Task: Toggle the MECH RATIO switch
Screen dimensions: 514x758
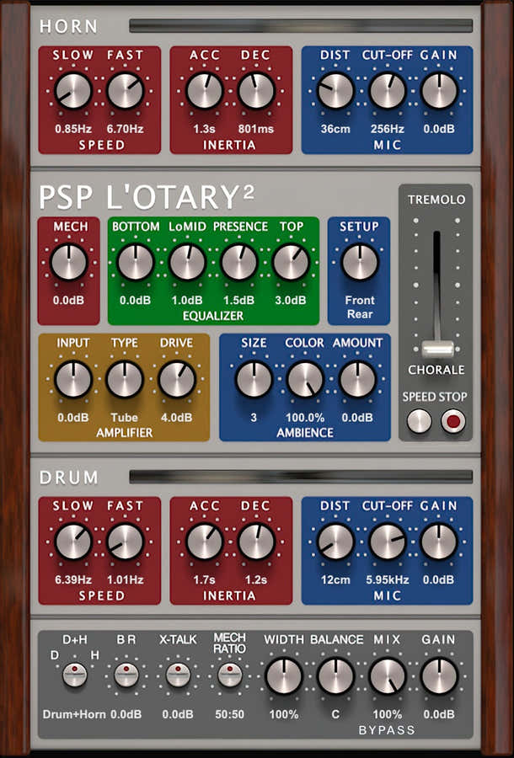Action: [x=230, y=675]
